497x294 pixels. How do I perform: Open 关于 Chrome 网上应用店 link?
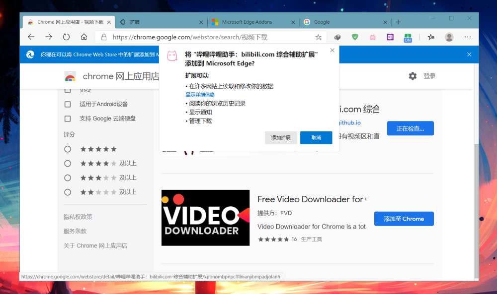(x=95, y=245)
